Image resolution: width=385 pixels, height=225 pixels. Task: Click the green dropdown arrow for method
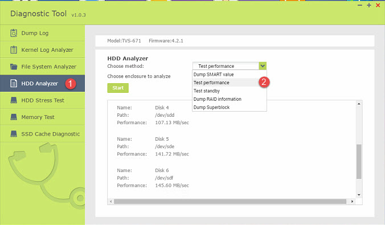pyautogui.click(x=263, y=66)
